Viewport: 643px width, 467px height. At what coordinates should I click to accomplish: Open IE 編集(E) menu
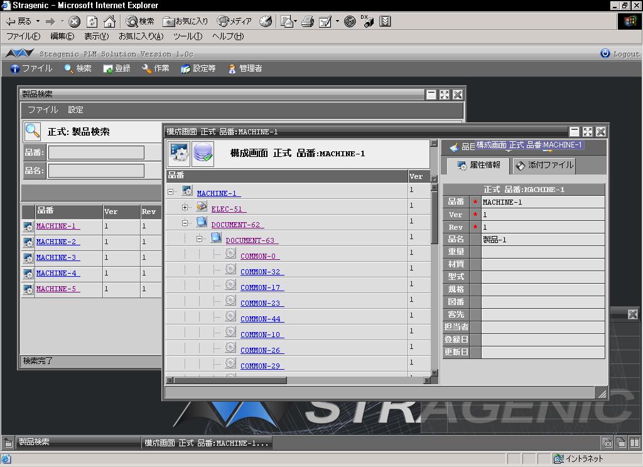62,36
